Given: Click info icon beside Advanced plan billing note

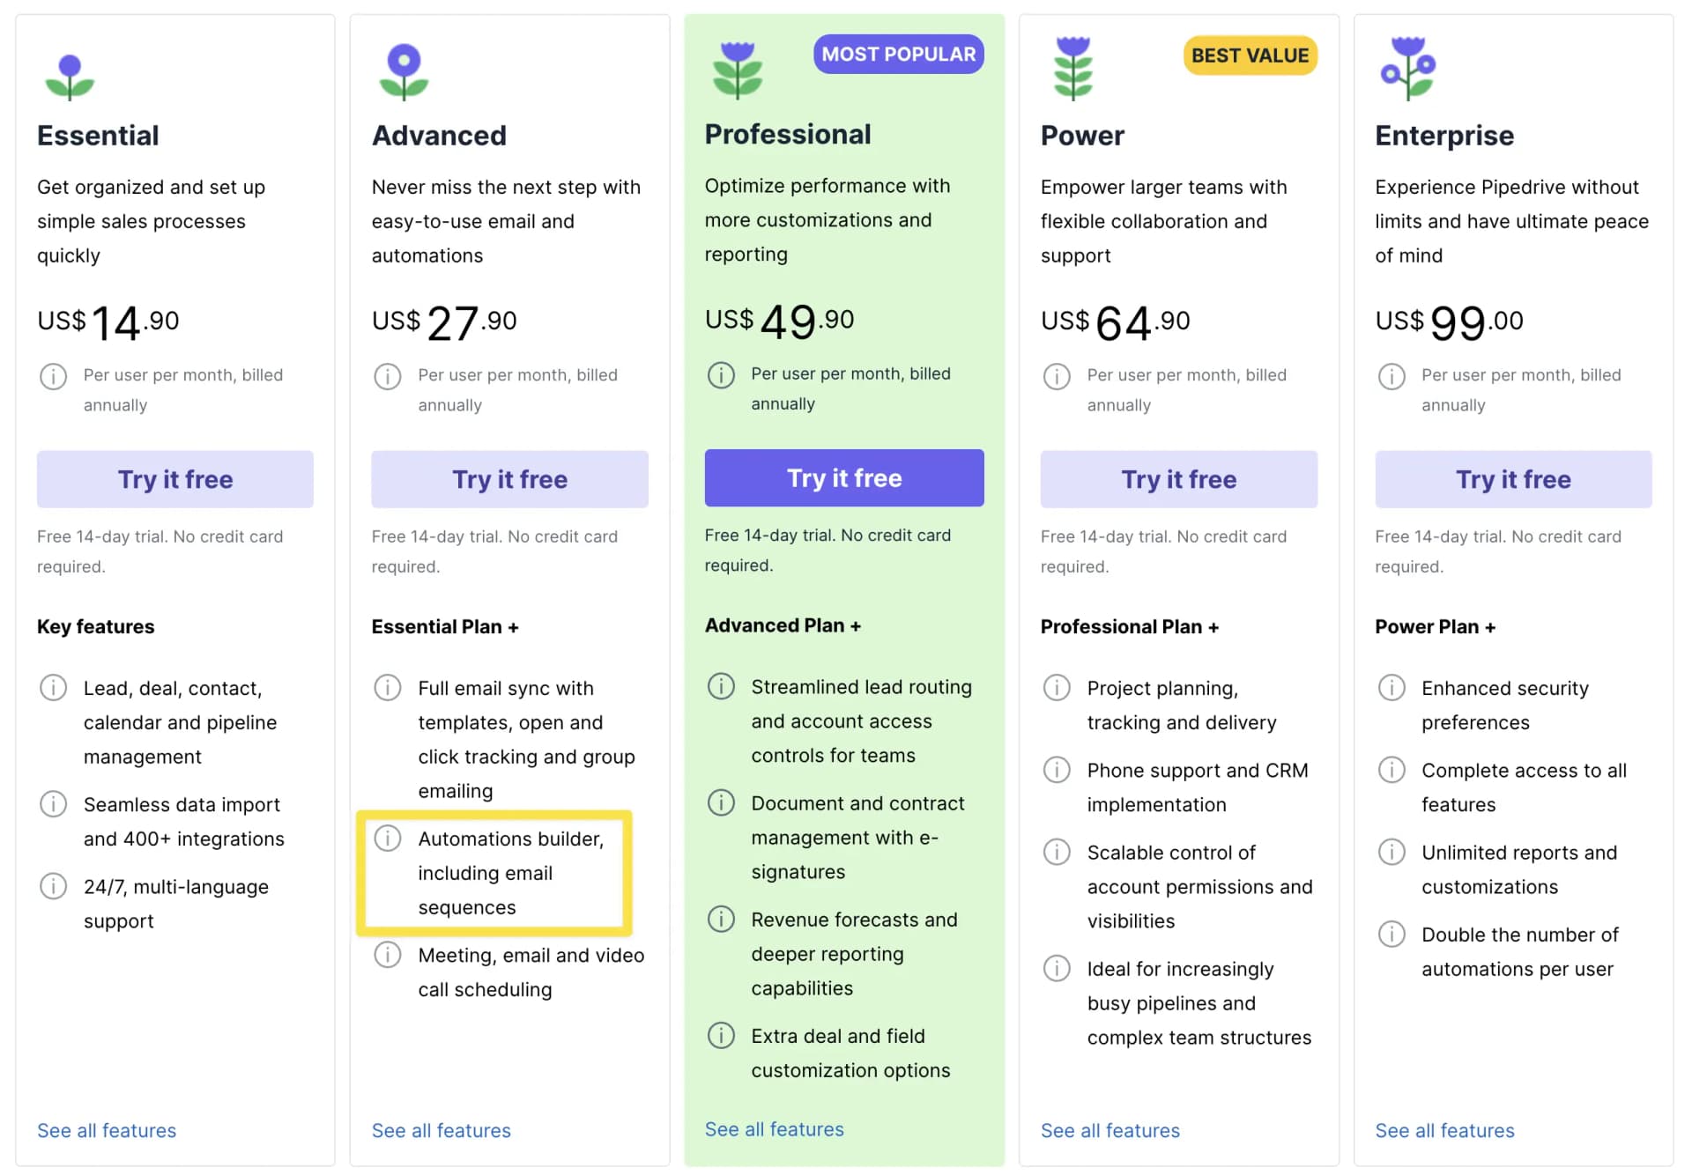Looking at the screenshot, I should (x=388, y=376).
